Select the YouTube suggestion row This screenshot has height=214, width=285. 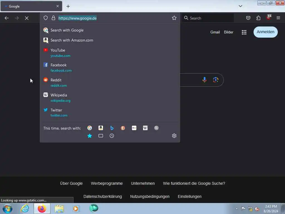point(110,53)
